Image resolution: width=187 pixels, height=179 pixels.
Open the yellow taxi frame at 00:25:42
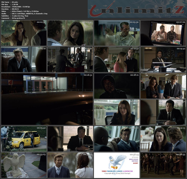tap(24, 139)
